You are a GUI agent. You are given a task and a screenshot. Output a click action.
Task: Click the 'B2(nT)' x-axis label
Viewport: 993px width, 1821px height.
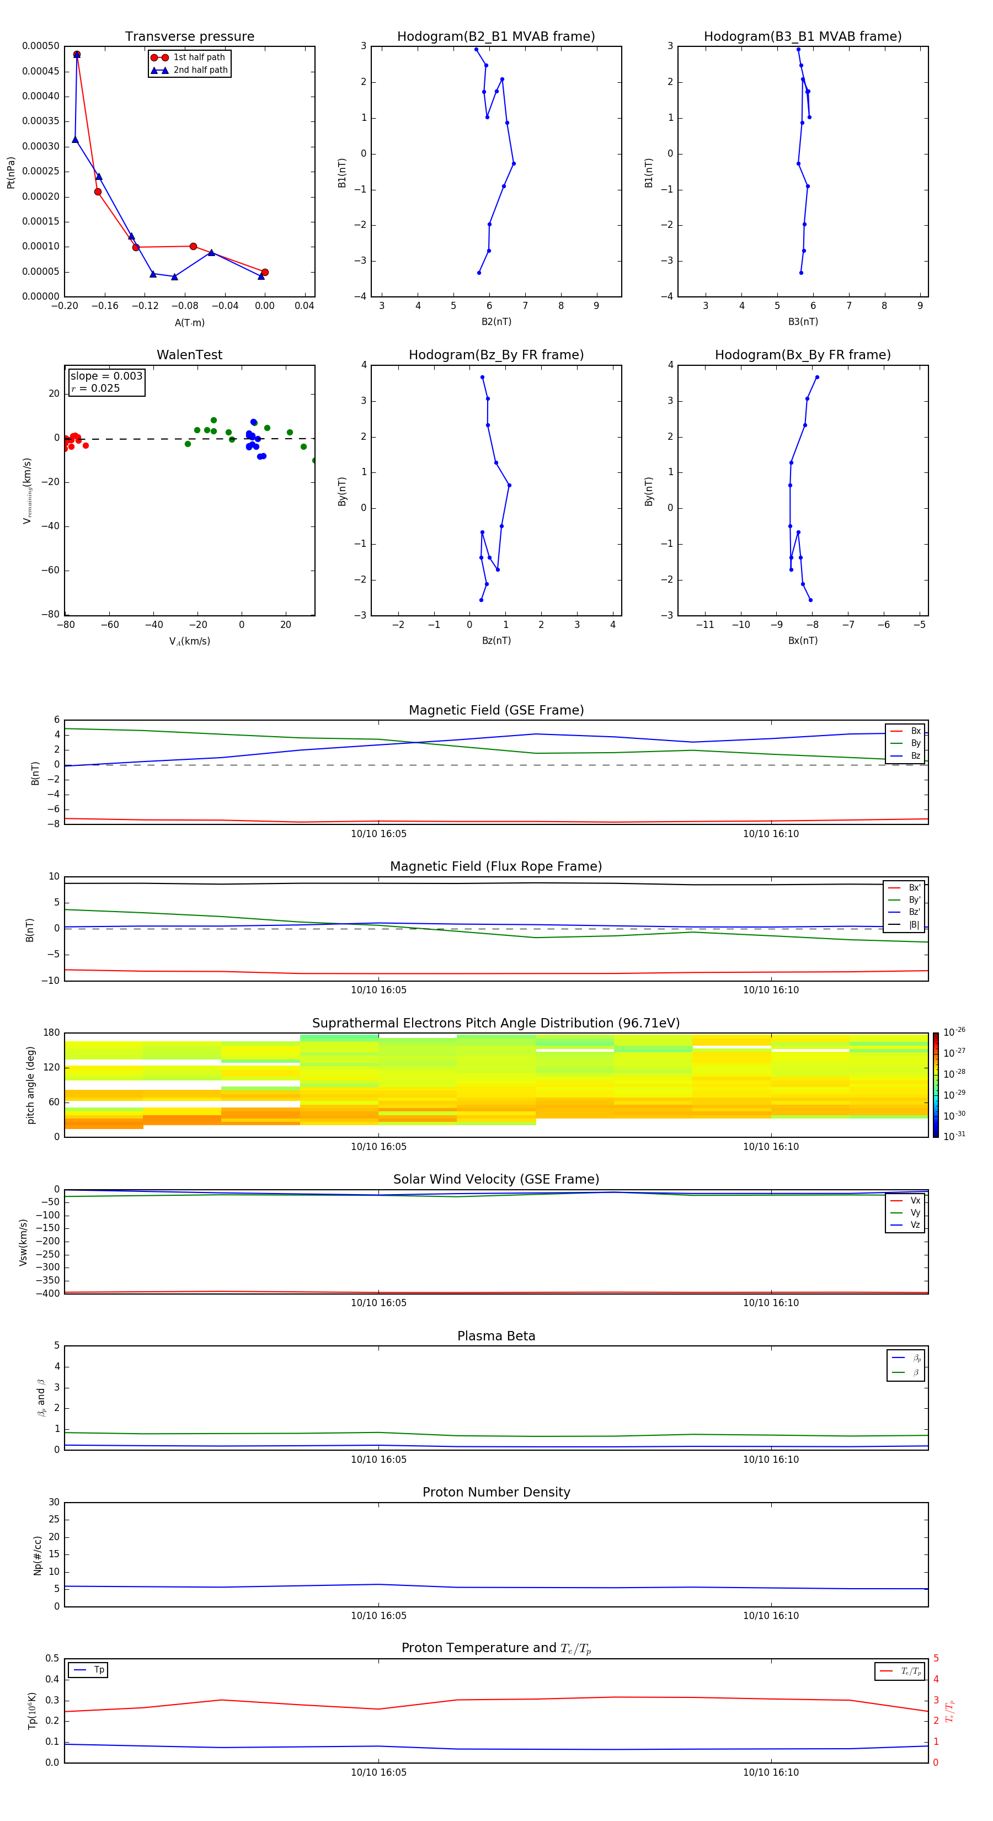pyautogui.click(x=496, y=322)
